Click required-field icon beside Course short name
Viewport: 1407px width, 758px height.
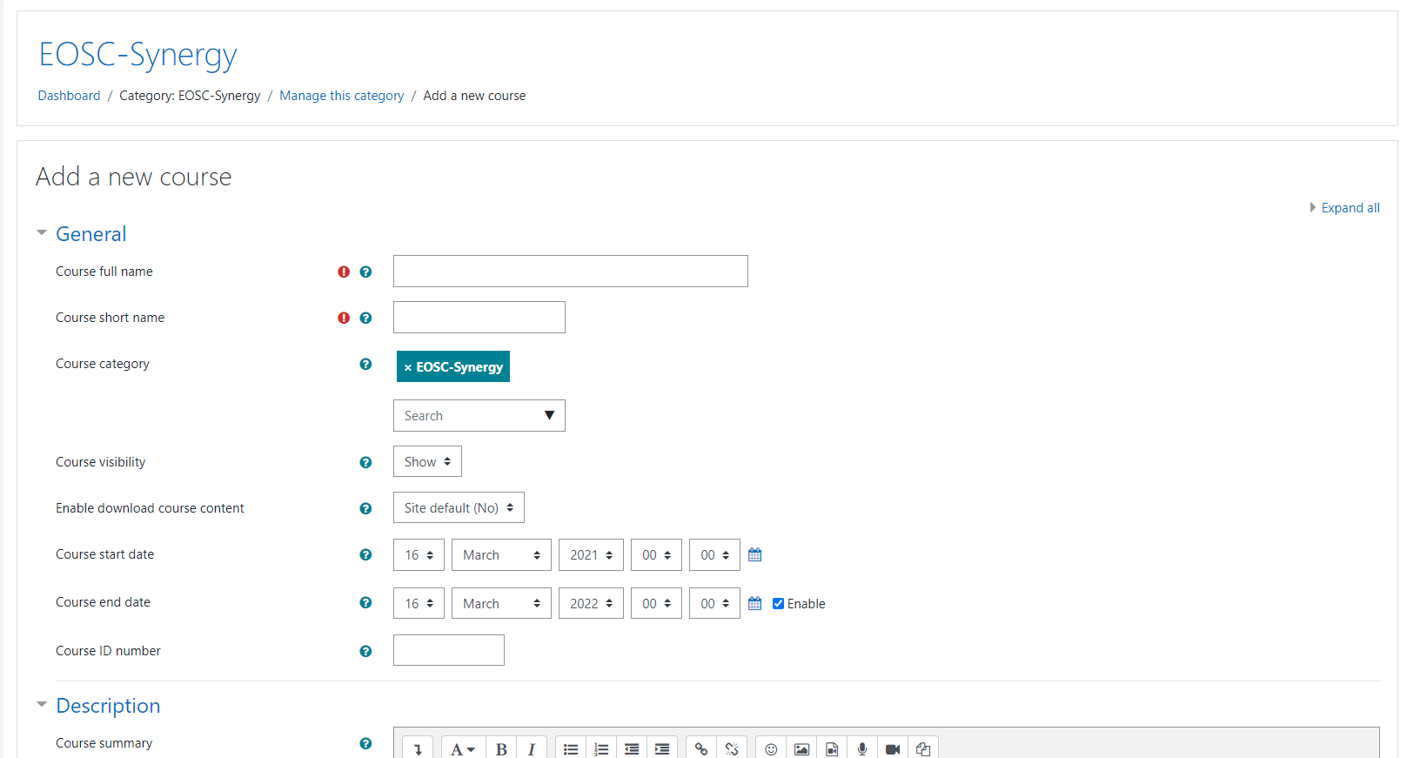[344, 318]
